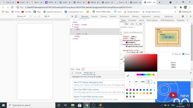The width and height of the screenshot is (193, 108).
Task: Play the YouTube video thumbnail
Action: 173,95
